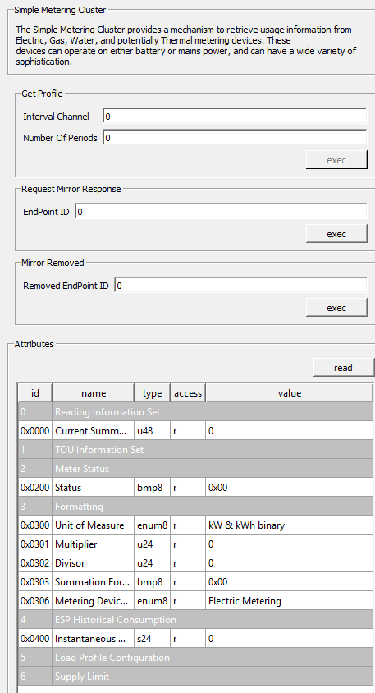Click the Number Of Periods input field

pyautogui.click(x=235, y=137)
